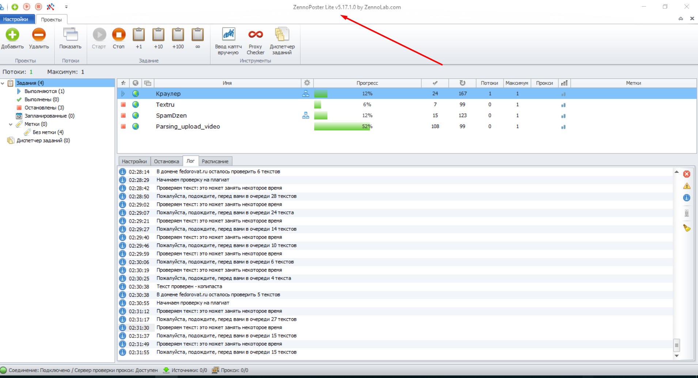Open Ввод капчи вручную tool
This screenshot has height=378, width=698.
coord(228,41)
